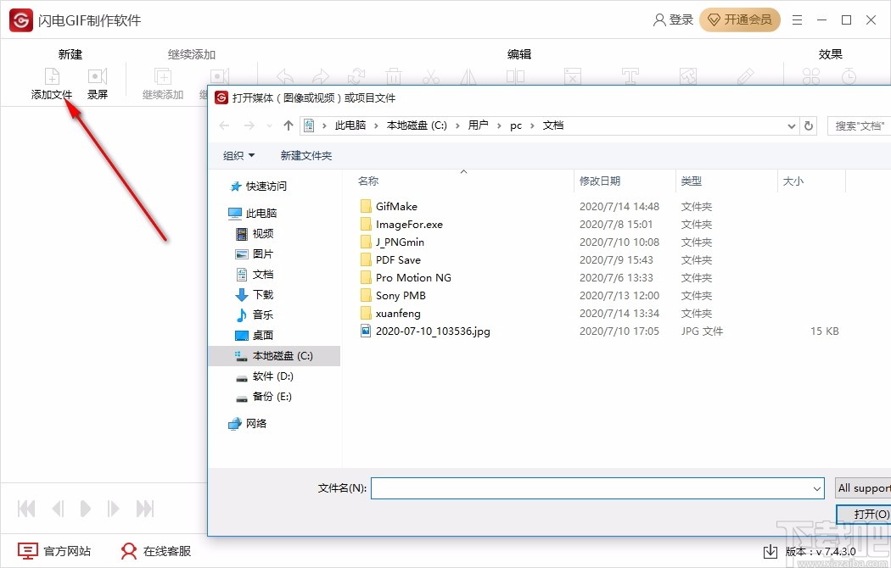Screen dimensions: 891x568
Task: Click 开通会员 membership button
Action: pyautogui.click(x=740, y=19)
